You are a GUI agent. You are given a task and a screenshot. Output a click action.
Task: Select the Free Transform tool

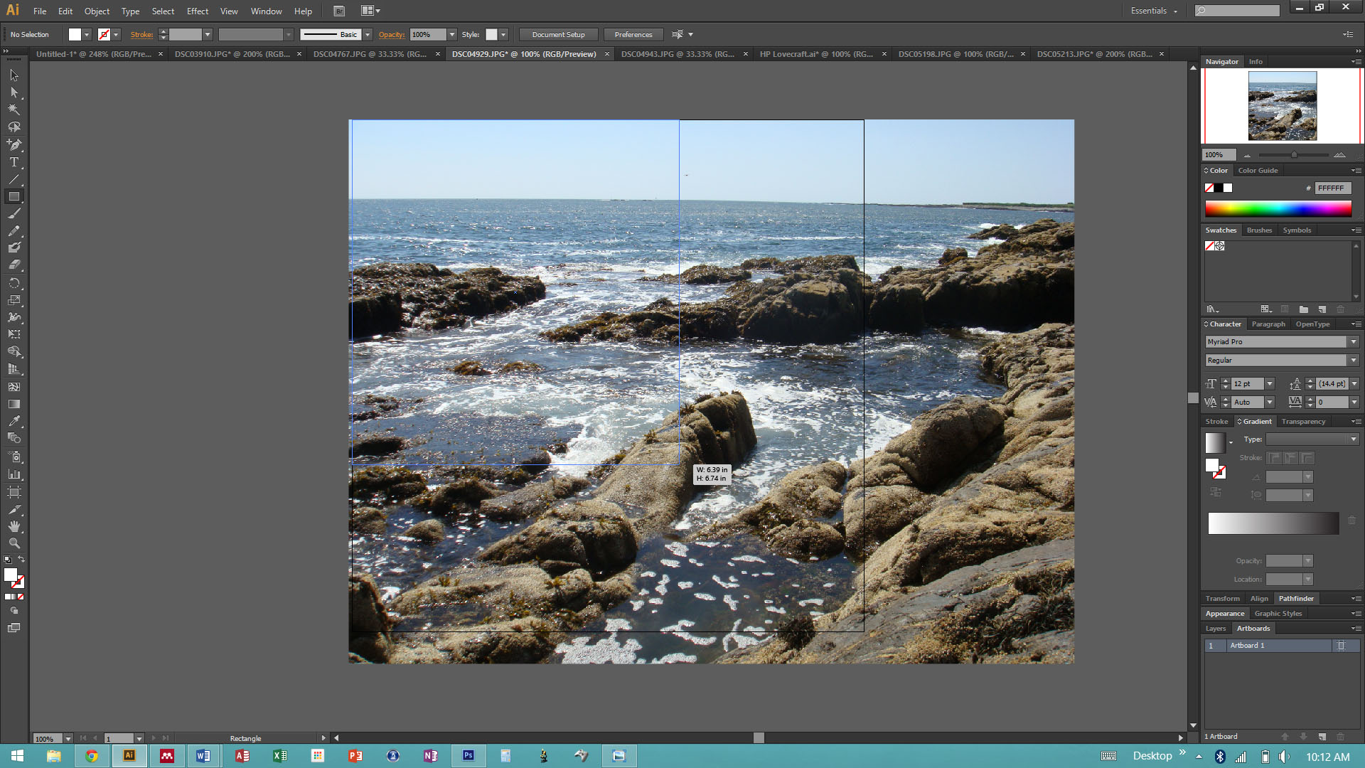pos(14,334)
